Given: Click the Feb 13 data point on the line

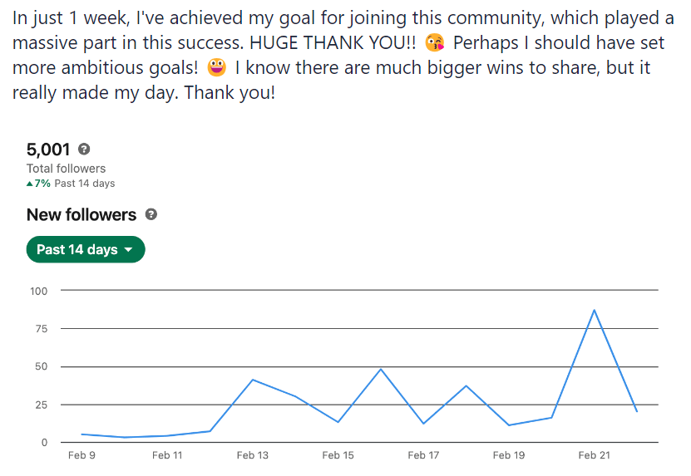Looking at the screenshot, I should [252, 380].
